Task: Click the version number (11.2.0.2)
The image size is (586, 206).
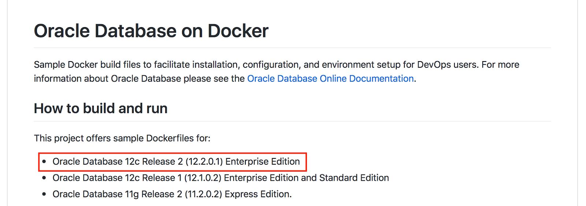Action: [203, 194]
